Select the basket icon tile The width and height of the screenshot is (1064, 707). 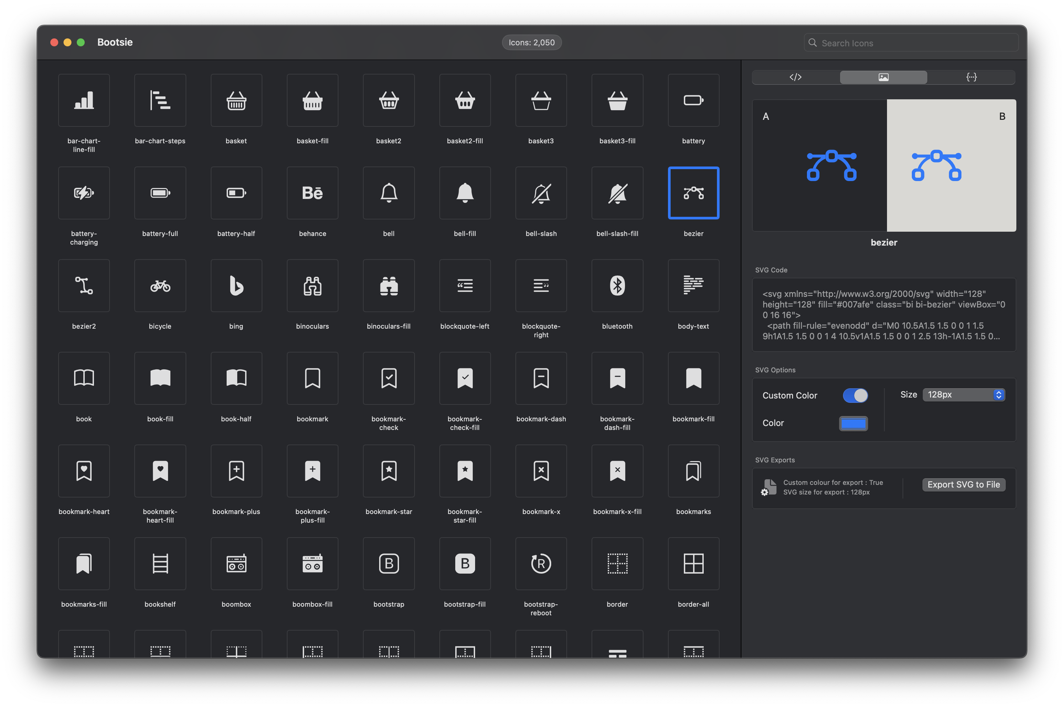[236, 100]
